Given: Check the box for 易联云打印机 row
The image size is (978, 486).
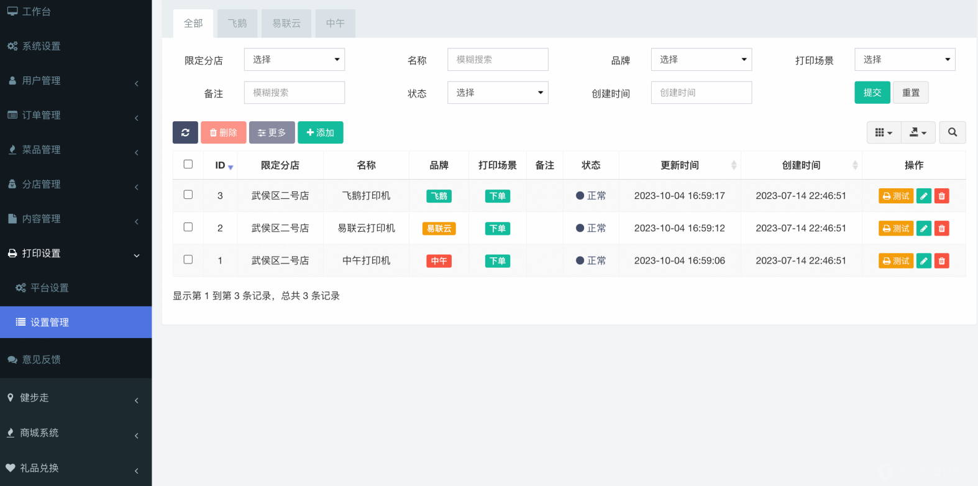Looking at the screenshot, I should coord(188,227).
